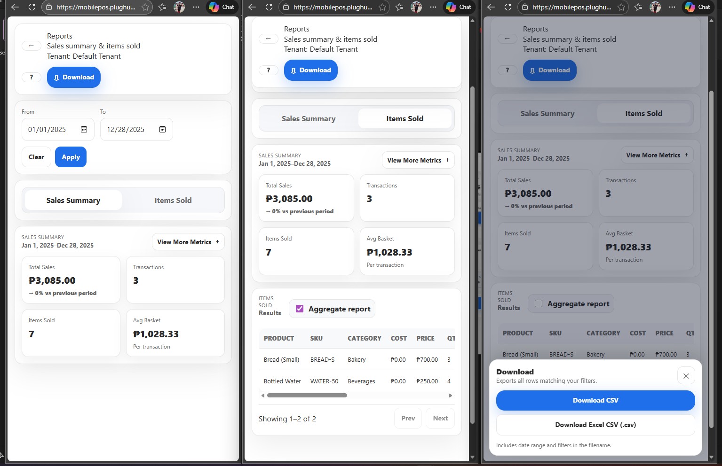Expand View More Metrics in the right window
The width and height of the screenshot is (722, 466).
pyautogui.click(x=657, y=155)
